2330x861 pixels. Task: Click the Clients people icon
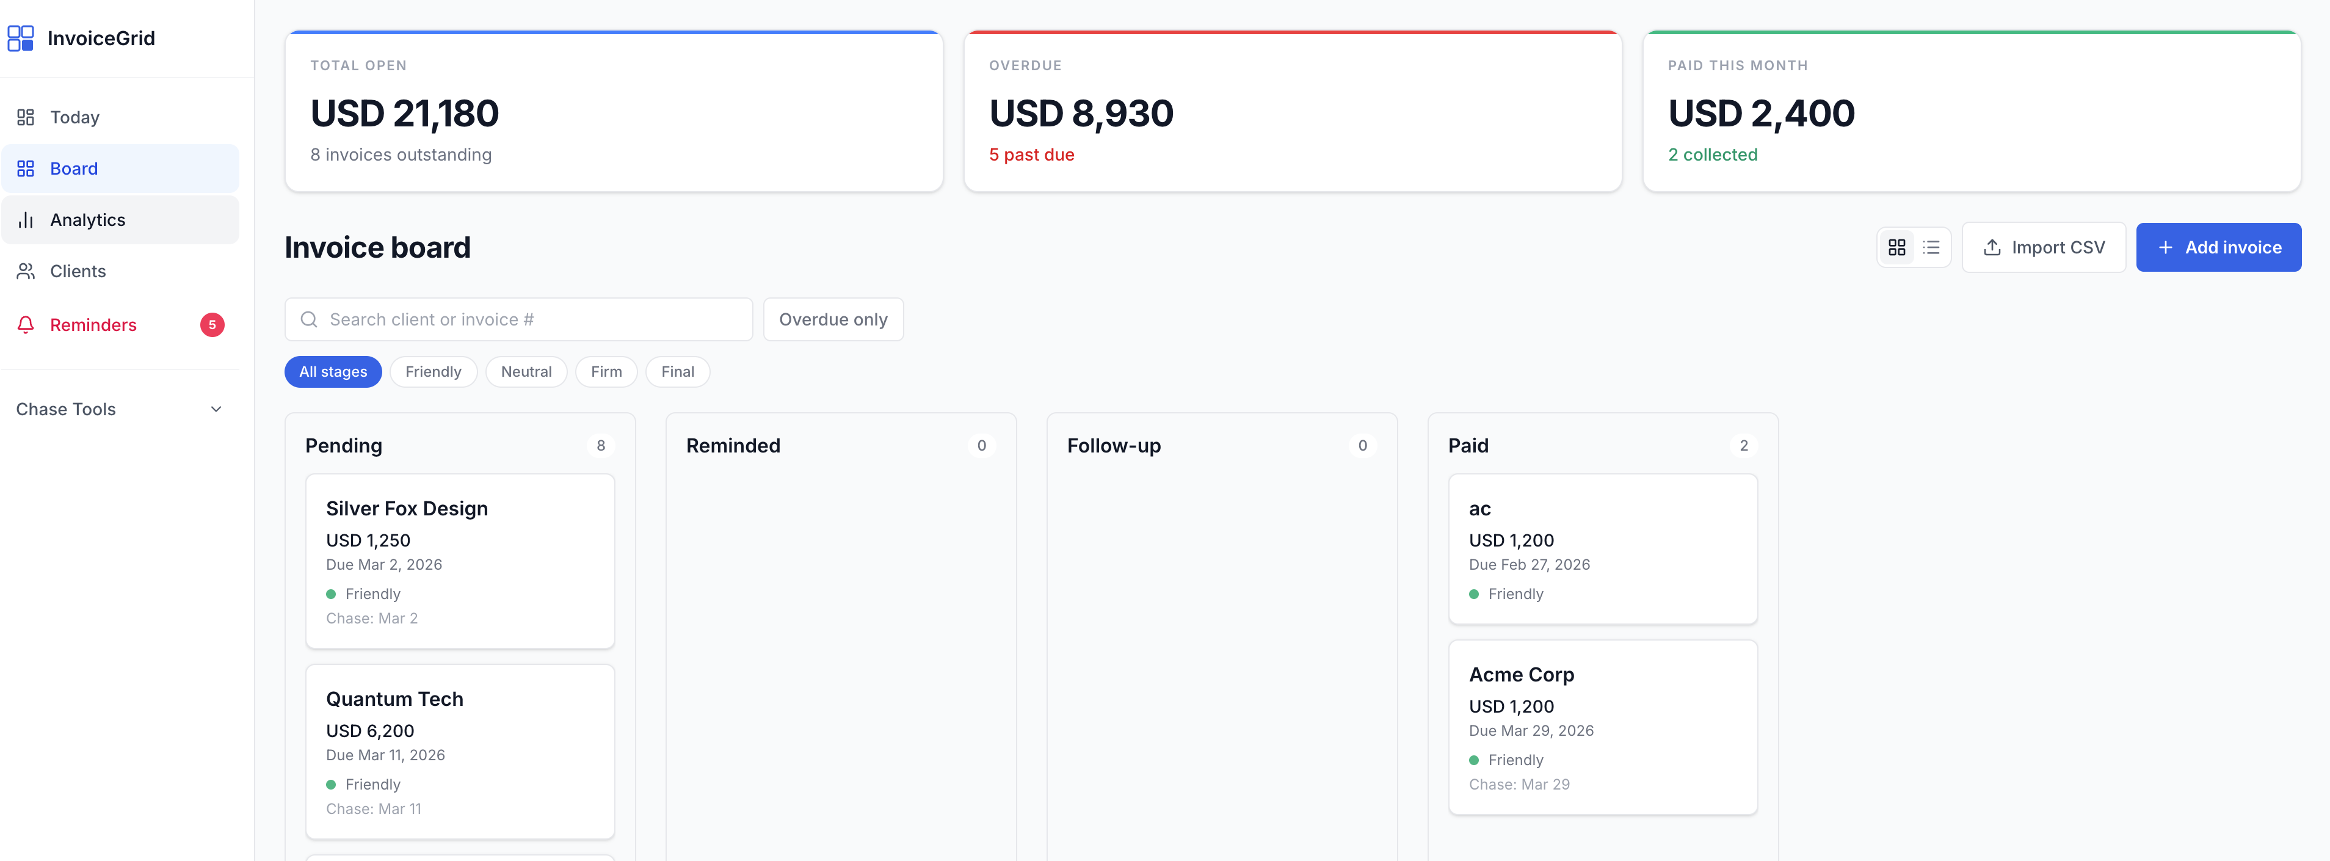(x=25, y=271)
